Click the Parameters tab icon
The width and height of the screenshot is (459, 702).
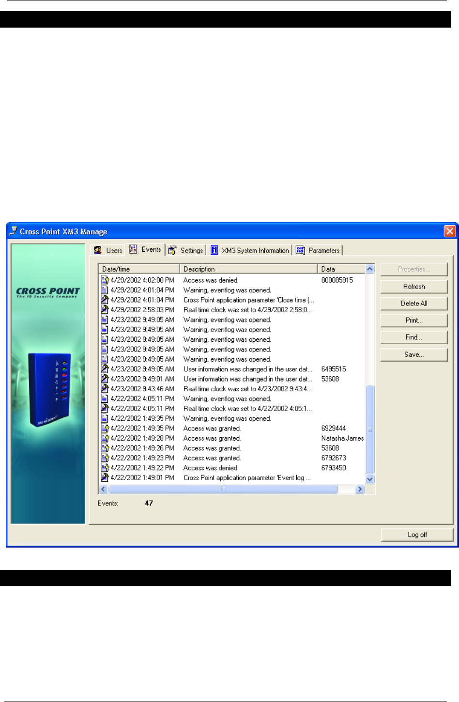tap(300, 250)
